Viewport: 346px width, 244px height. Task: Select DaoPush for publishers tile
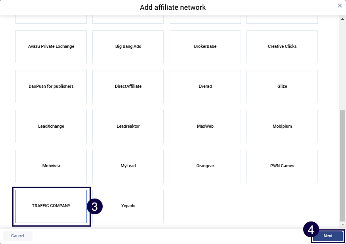51,87
